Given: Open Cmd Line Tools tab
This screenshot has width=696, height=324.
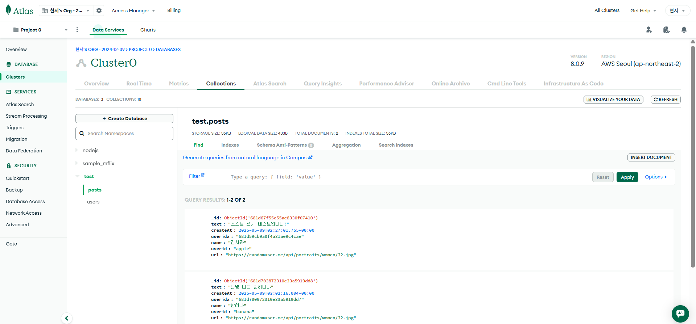Looking at the screenshot, I should [507, 83].
